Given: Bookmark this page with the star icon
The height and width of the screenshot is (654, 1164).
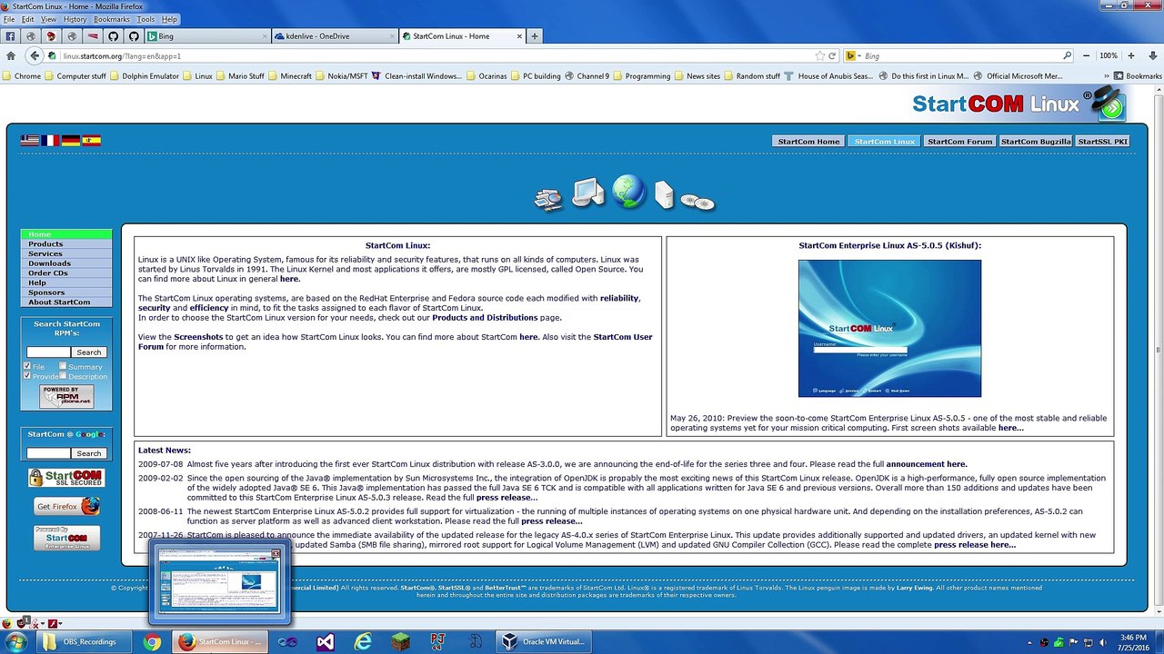Looking at the screenshot, I should pyautogui.click(x=819, y=55).
